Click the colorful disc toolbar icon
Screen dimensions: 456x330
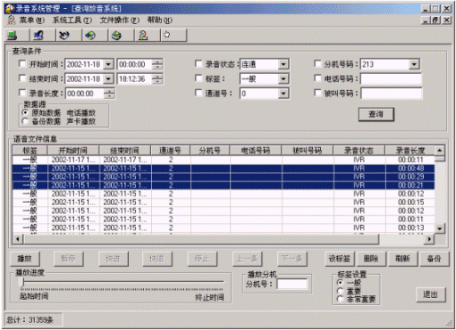click(x=90, y=36)
